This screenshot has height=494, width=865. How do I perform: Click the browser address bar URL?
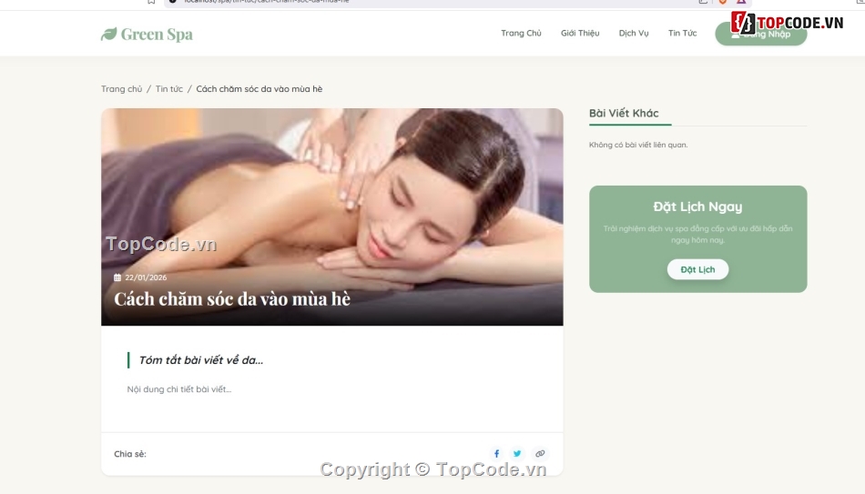(267, 2)
